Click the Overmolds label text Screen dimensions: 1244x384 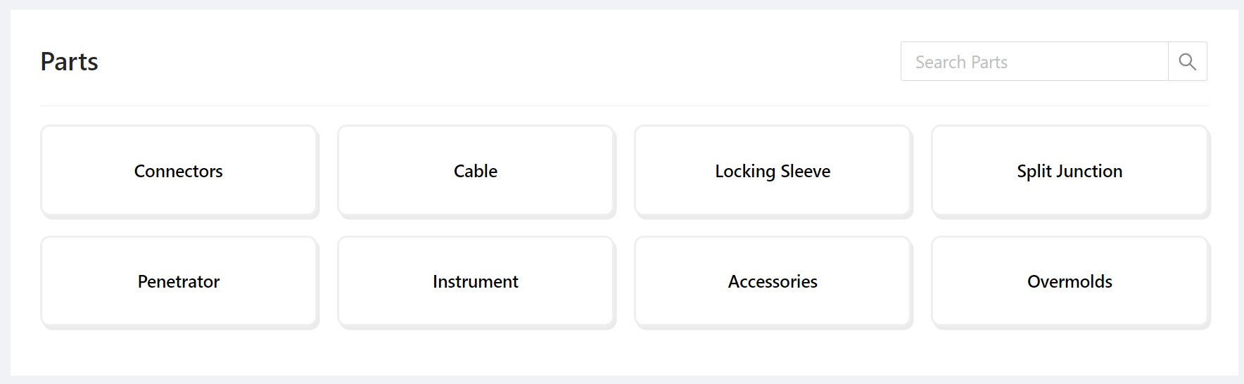click(1070, 281)
